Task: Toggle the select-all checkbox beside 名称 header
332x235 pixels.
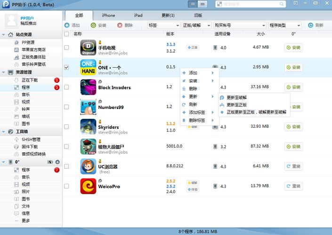Action: click(66, 34)
